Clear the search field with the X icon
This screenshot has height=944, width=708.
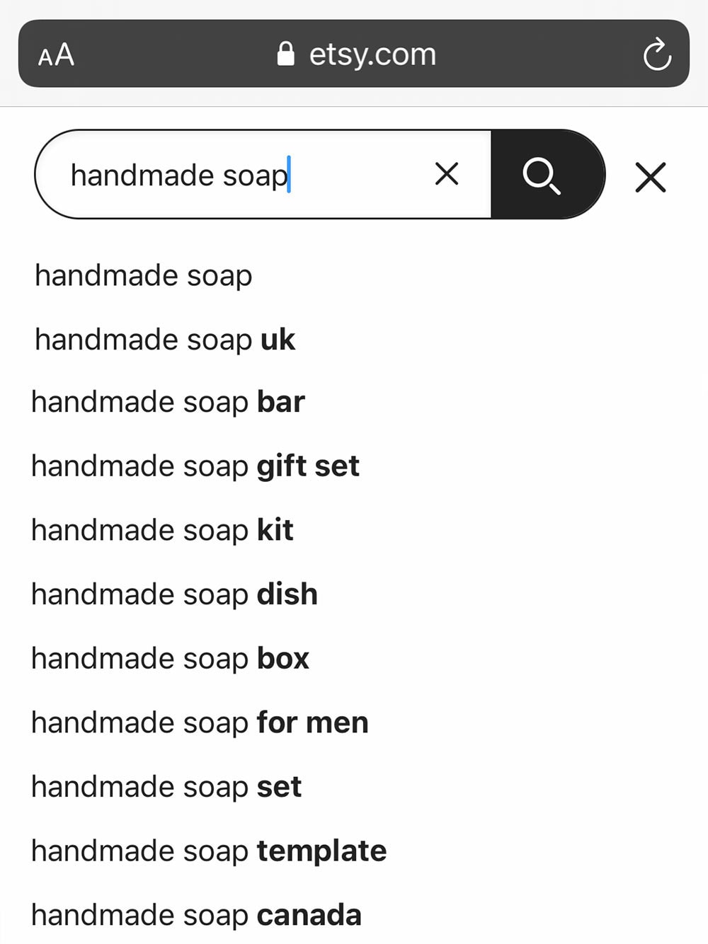pyautogui.click(x=446, y=174)
